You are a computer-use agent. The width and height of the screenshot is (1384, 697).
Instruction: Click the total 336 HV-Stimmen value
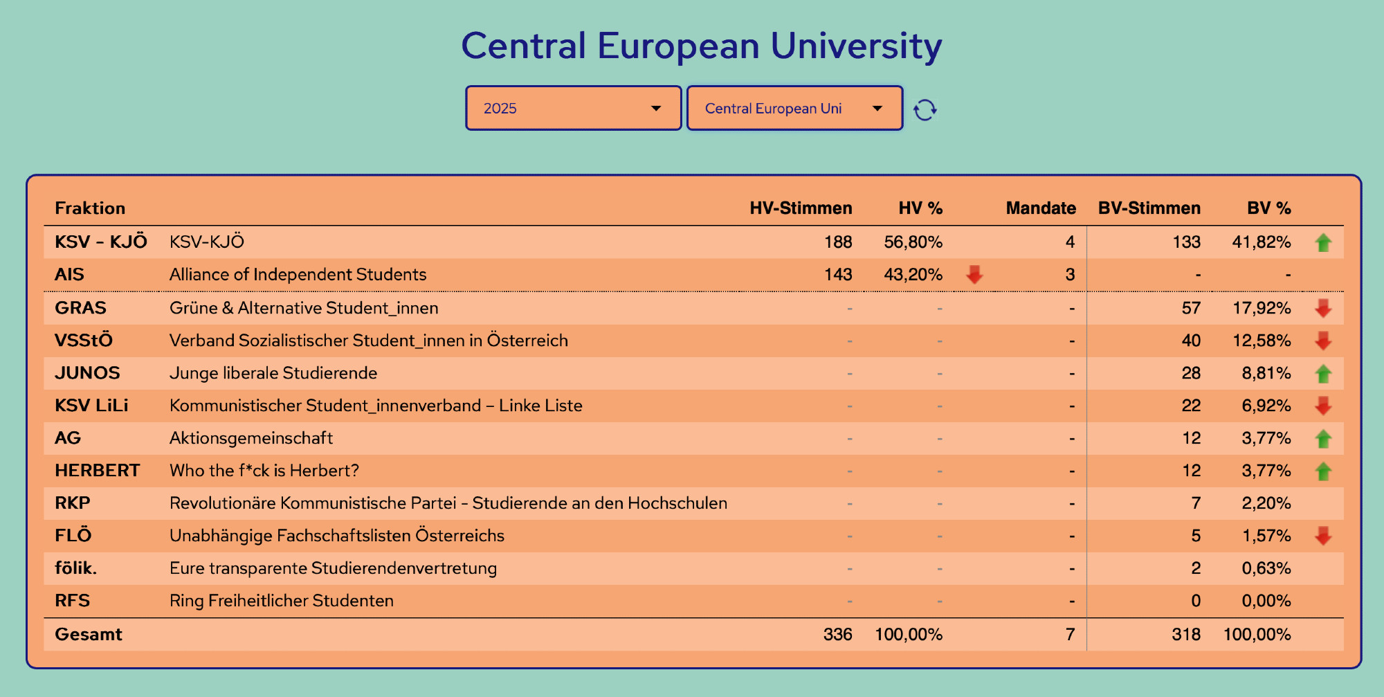[838, 635]
